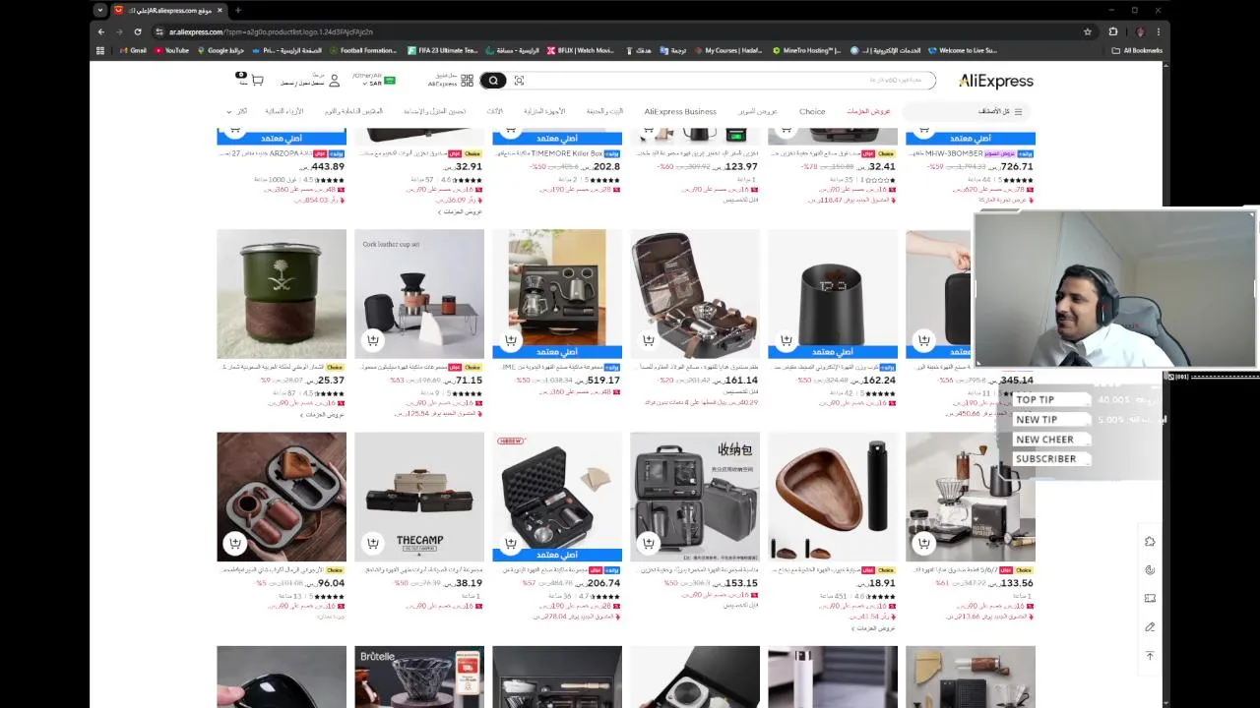Open the MineTro Hosting bookmark

tap(806, 50)
